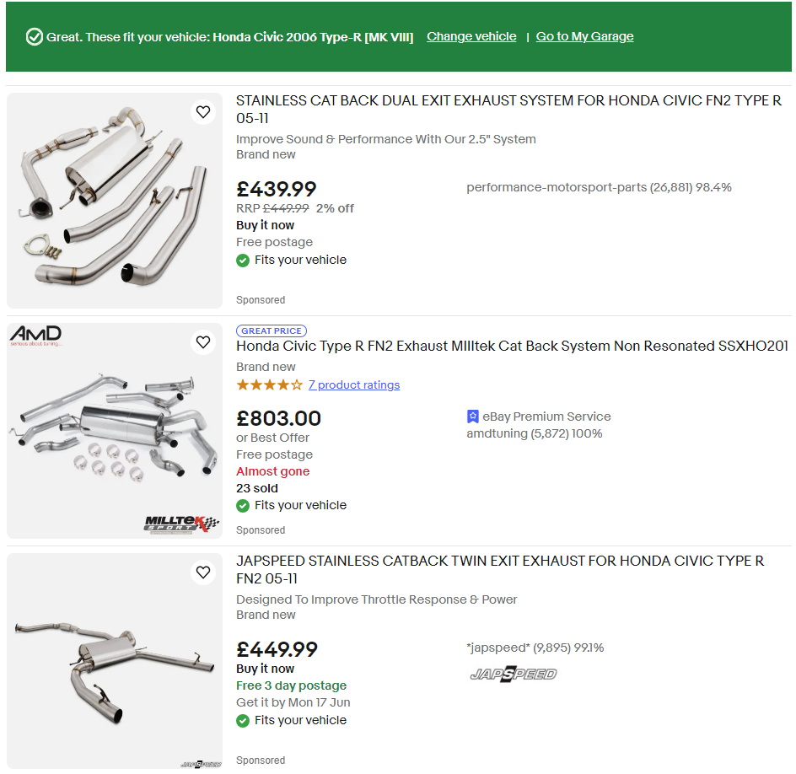Add stainless dual exit exhaust to watchlist
The image size is (796, 774).
(203, 111)
